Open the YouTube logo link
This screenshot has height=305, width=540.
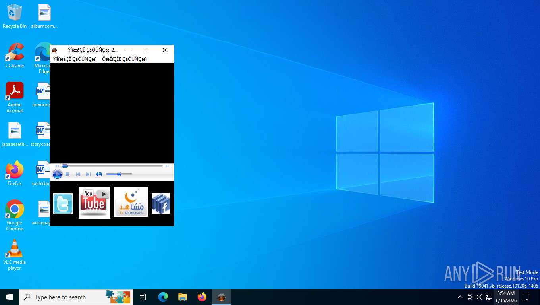point(94,203)
